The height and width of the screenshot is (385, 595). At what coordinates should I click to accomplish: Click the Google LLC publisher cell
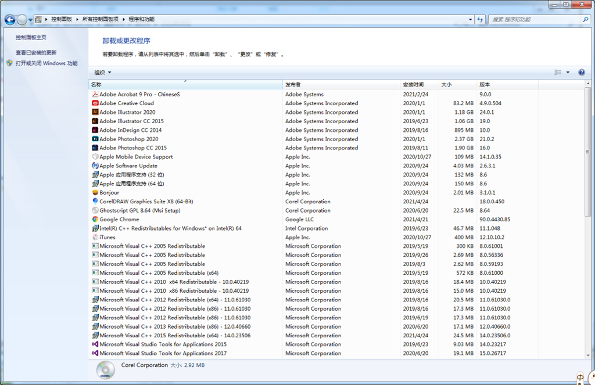coord(299,220)
